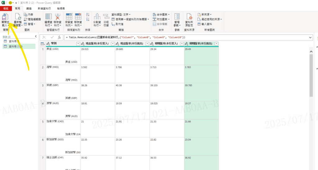
Task: Open the 檢視表 (View) tab
Action: pos(61,9)
